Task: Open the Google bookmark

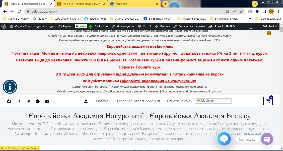Action: [x=40, y=19]
